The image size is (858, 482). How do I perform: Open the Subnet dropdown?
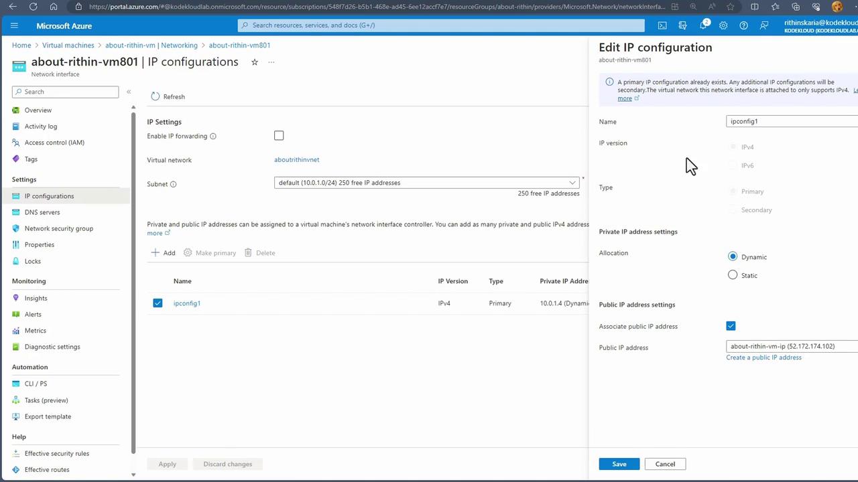(426, 183)
